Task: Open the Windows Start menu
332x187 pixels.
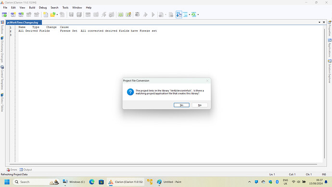Action: point(7,182)
